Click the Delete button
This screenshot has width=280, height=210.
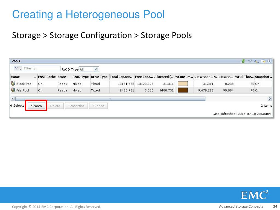tap(55, 106)
